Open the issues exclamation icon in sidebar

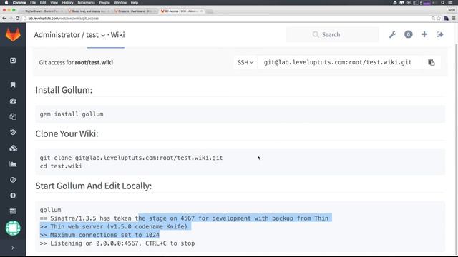click(x=13, y=196)
